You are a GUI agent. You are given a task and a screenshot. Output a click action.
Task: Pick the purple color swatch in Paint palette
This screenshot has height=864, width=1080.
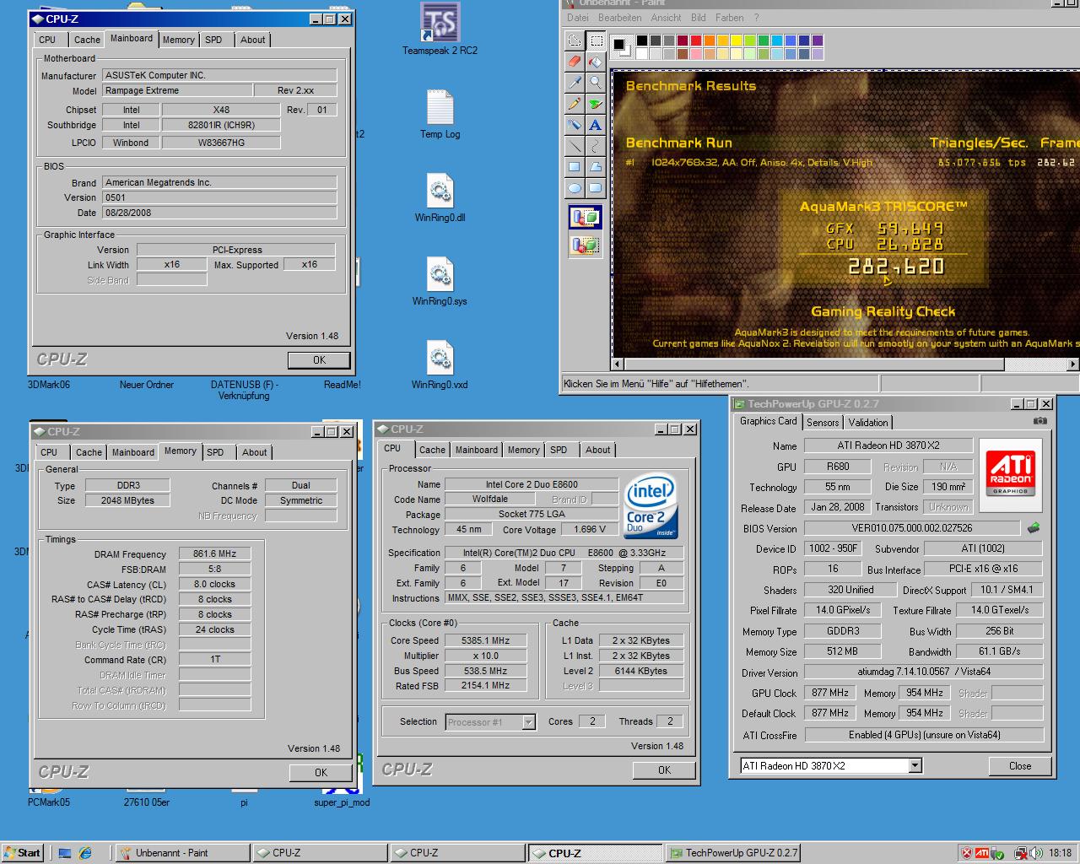818,40
